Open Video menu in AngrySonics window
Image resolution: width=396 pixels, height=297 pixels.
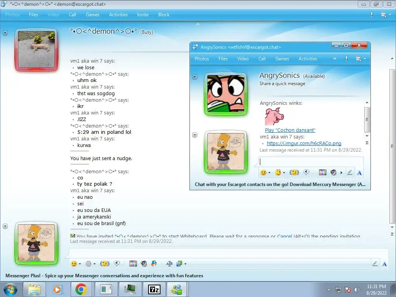pyautogui.click(x=243, y=59)
